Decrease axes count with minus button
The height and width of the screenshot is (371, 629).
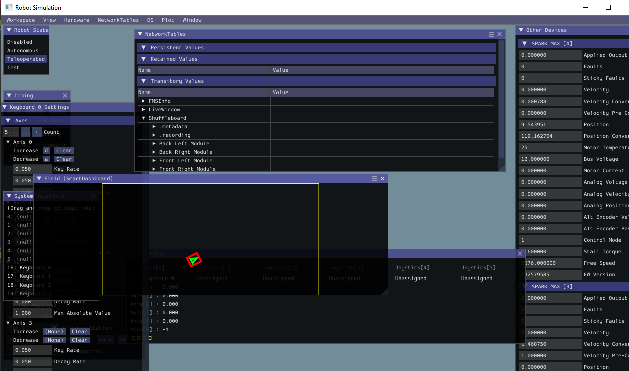[26, 132]
